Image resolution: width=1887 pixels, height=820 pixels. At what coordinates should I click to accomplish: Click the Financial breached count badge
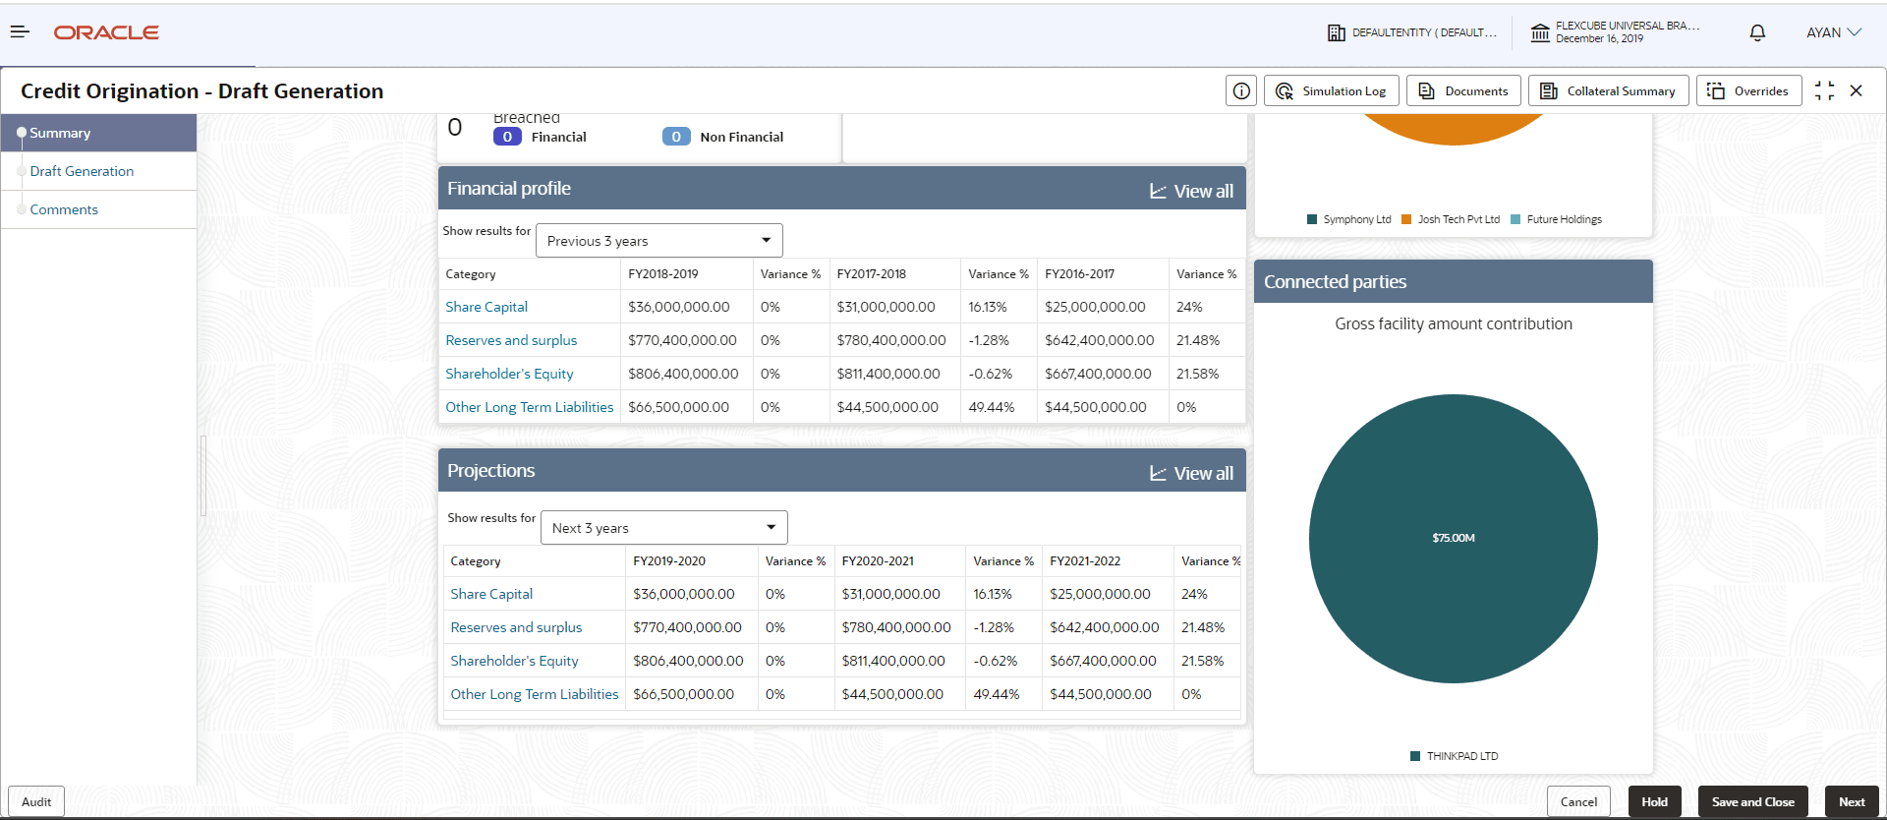(507, 137)
